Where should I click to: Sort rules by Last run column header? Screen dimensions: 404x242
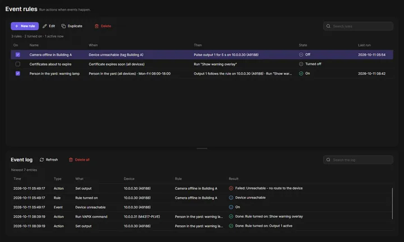click(x=364, y=45)
